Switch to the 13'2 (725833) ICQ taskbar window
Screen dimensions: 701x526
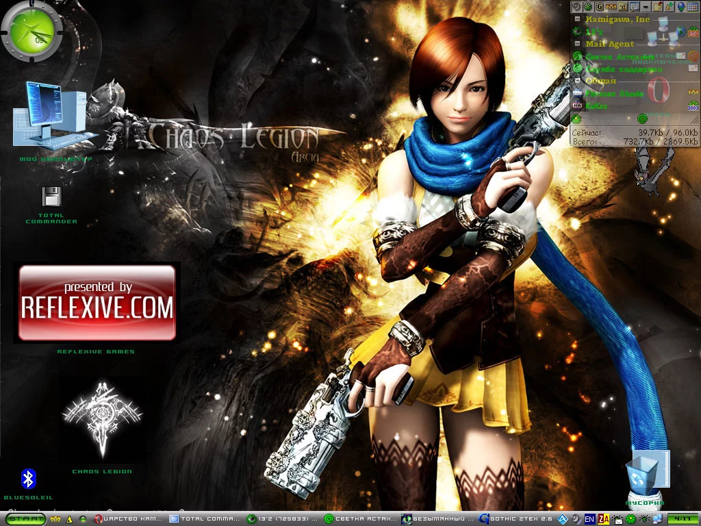pyautogui.click(x=283, y=519)
